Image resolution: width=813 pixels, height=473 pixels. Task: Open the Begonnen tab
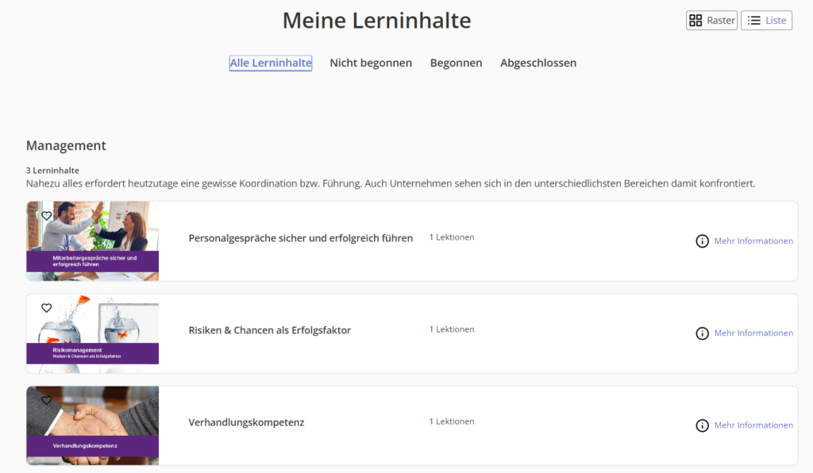[x=456, y=63]
